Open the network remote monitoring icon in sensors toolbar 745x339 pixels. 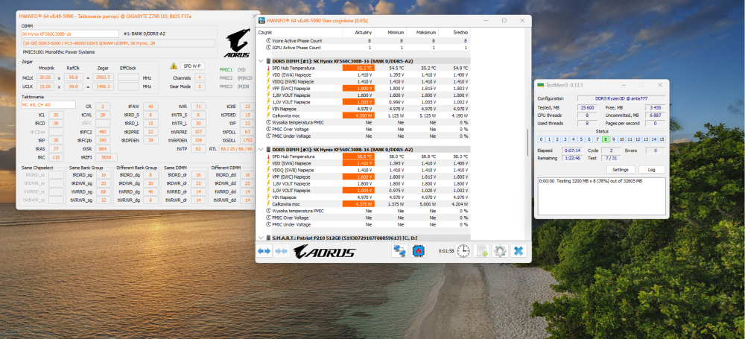point(399,250)
